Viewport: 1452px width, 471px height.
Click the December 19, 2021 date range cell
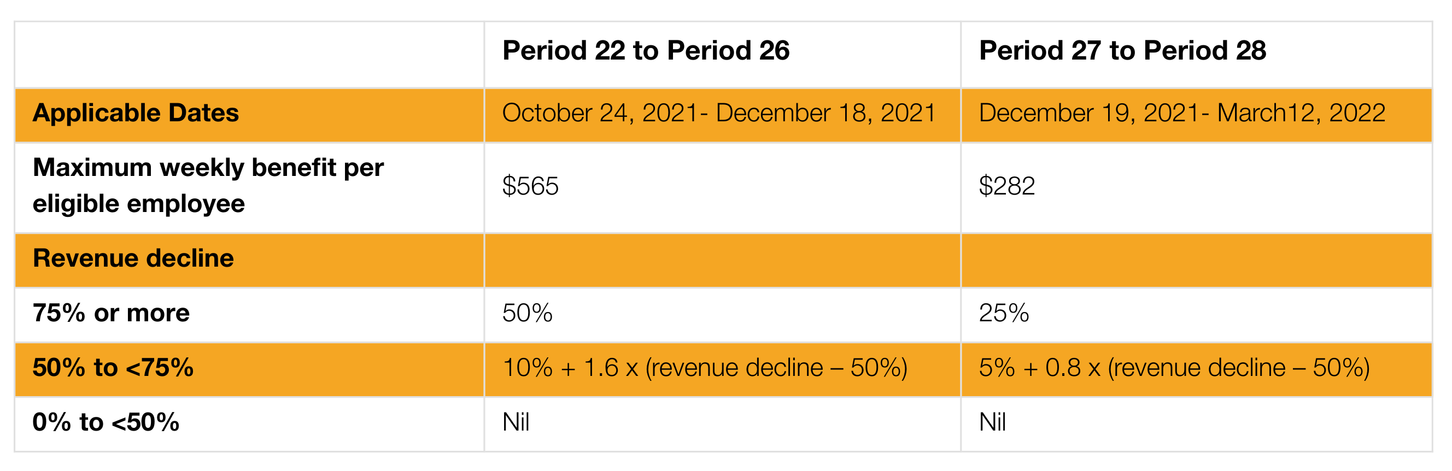pos(1182,113)
